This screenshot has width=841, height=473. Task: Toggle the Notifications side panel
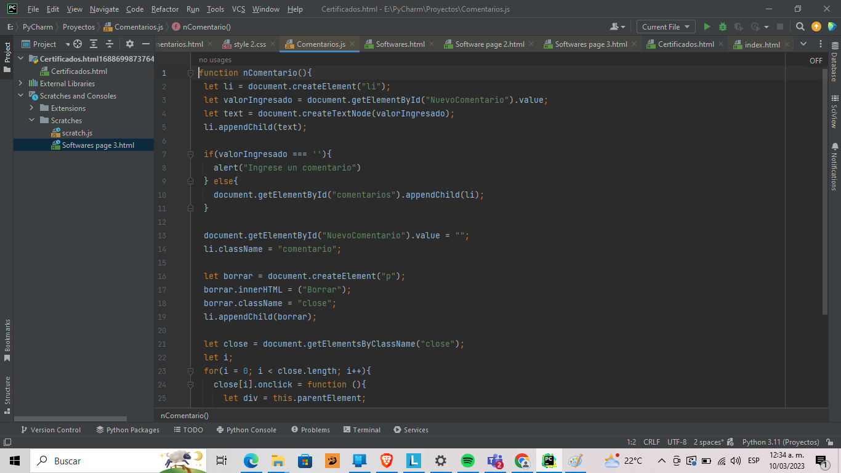coord(834,167)
